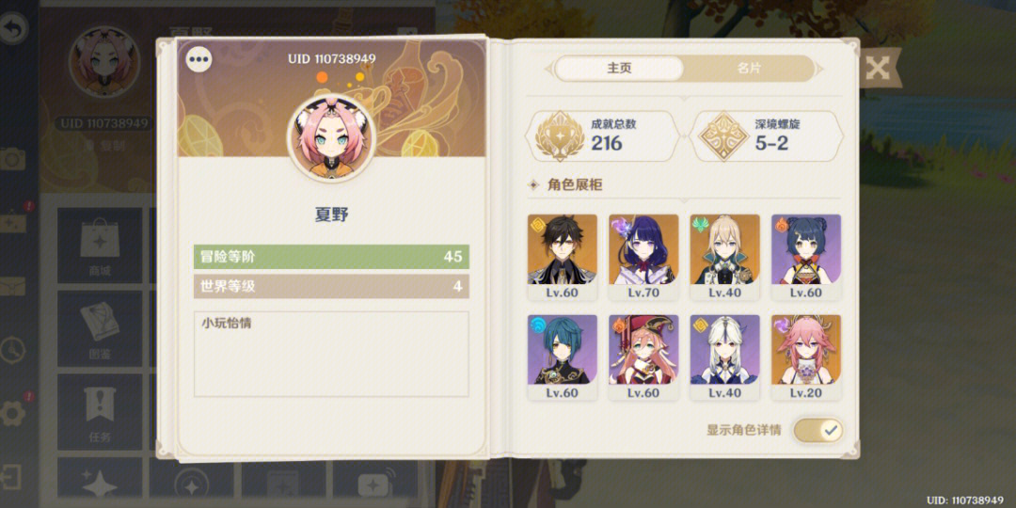This screenshot has width=1016, height=508.
Task: Click the profile avatar portrait
Action: (x=331, y=138)
